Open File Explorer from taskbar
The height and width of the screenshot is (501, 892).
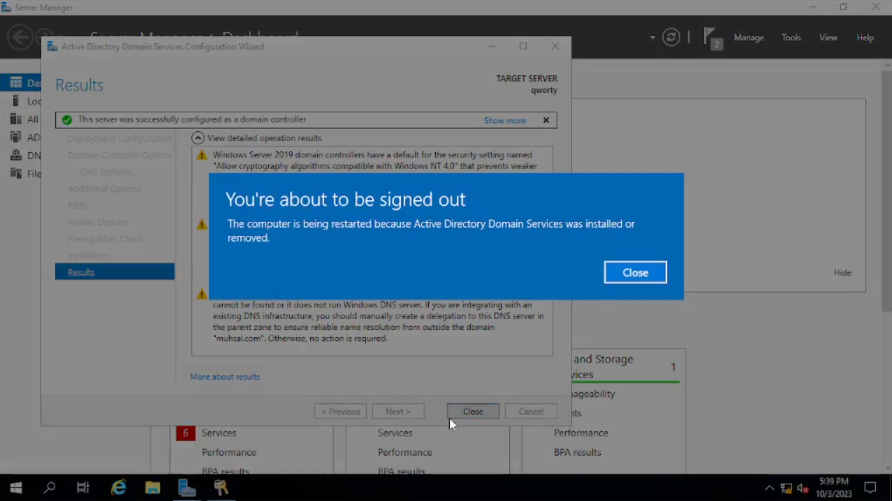(153, 488)
